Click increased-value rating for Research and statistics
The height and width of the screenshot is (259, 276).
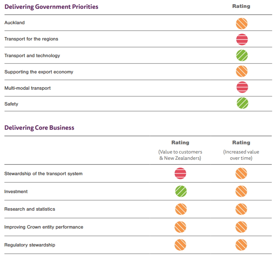[x=241, y=209]
